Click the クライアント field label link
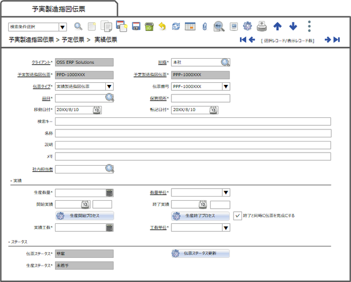This screenshot has height=282, width=351. [42, 62]
